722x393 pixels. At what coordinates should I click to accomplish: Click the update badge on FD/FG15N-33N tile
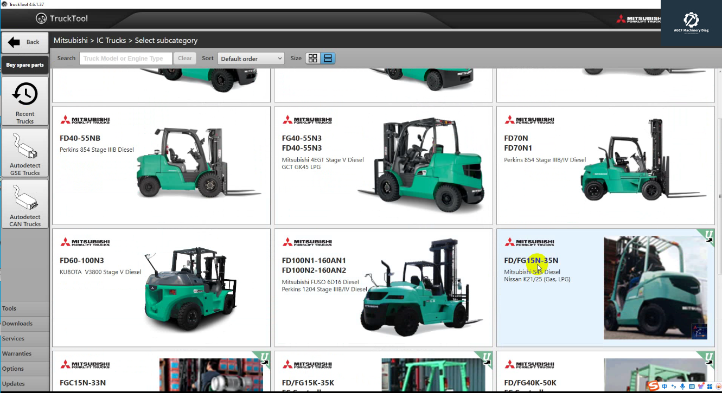click(707, 235)
